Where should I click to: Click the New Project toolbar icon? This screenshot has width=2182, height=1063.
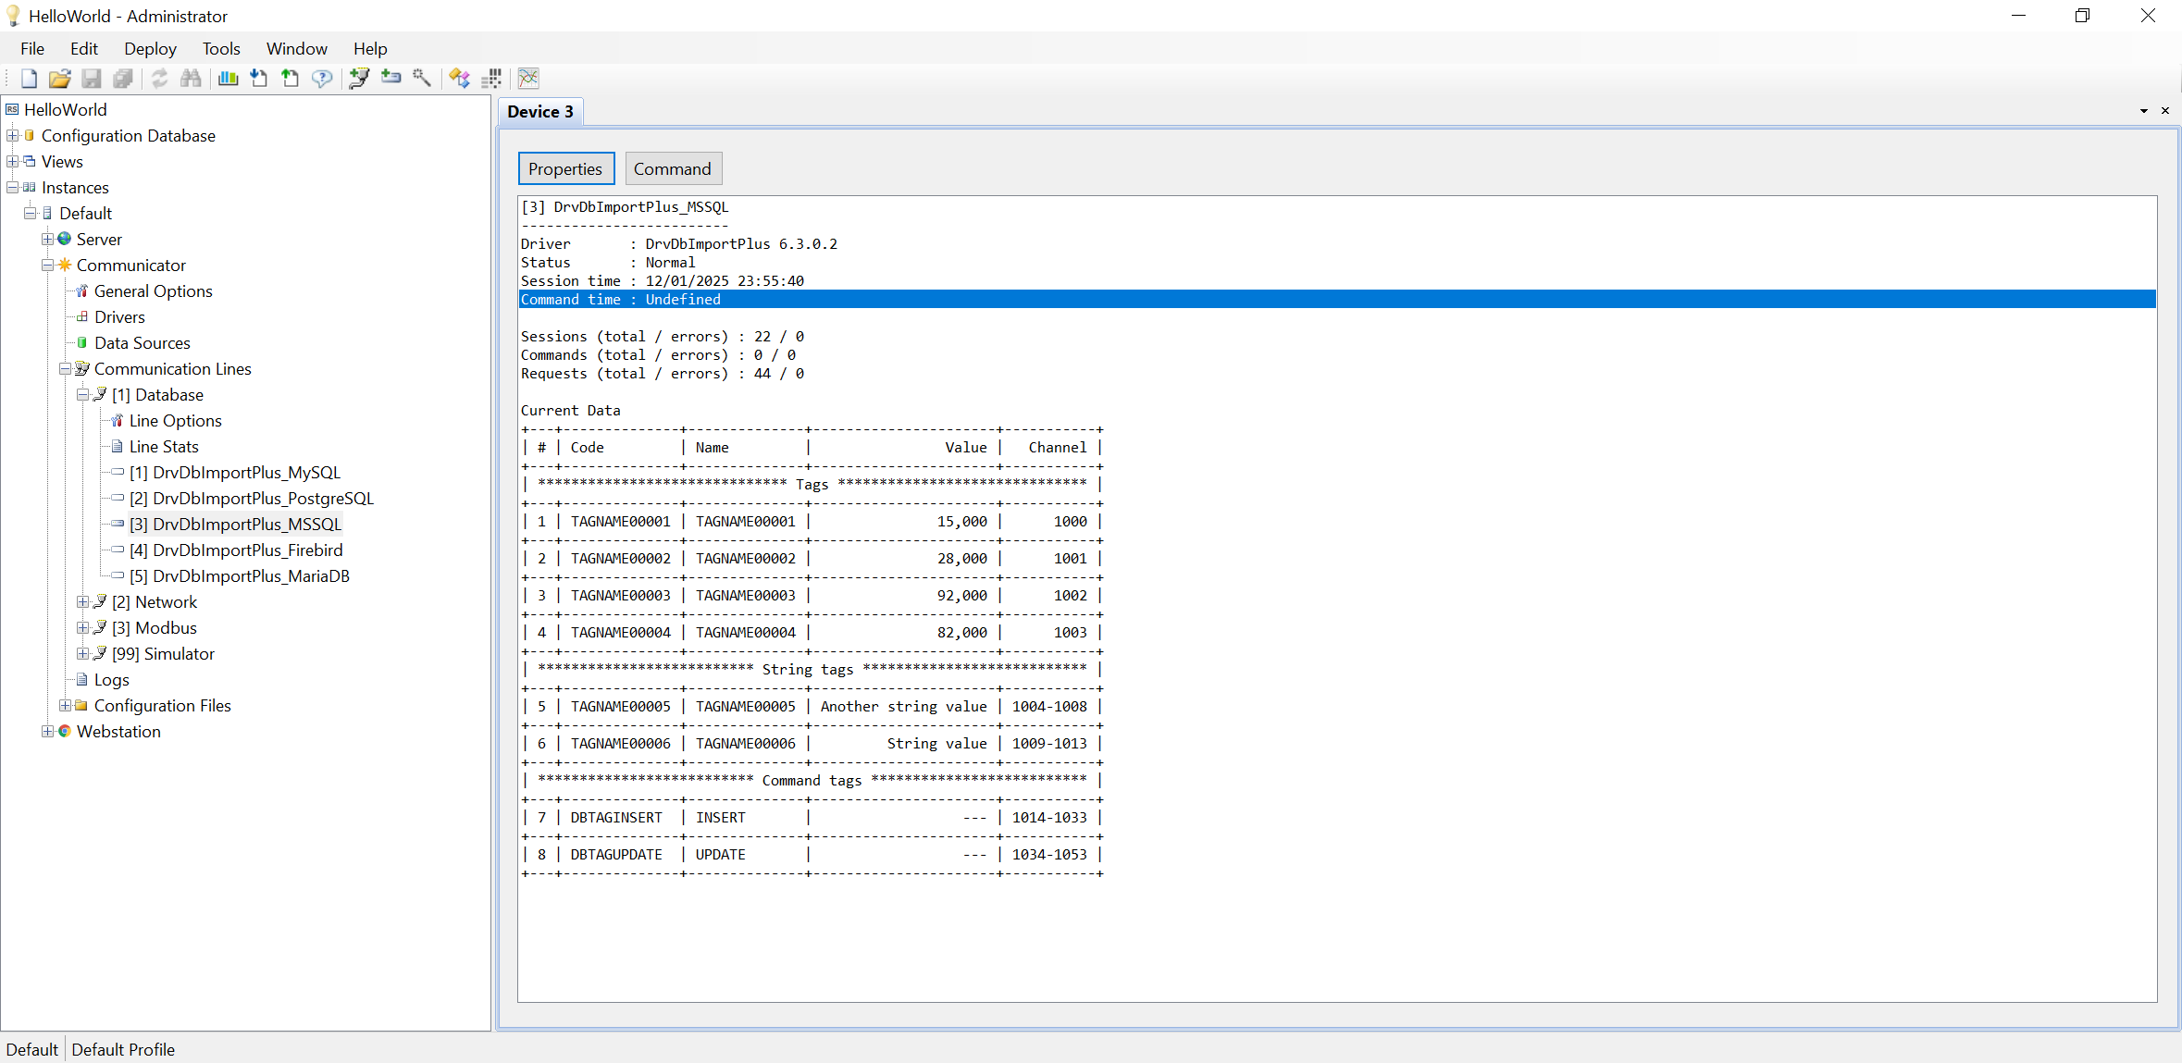tap(29, 79)
